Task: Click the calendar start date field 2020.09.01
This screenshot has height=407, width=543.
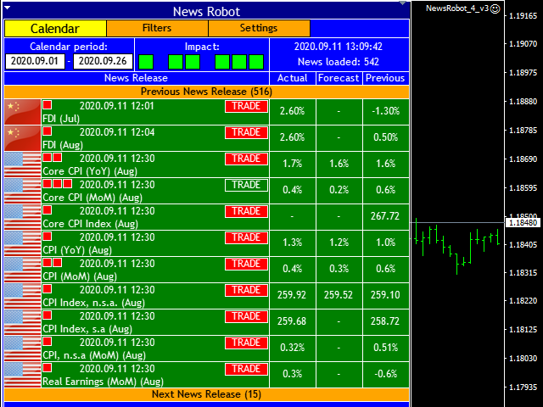Action: (34, 61)
